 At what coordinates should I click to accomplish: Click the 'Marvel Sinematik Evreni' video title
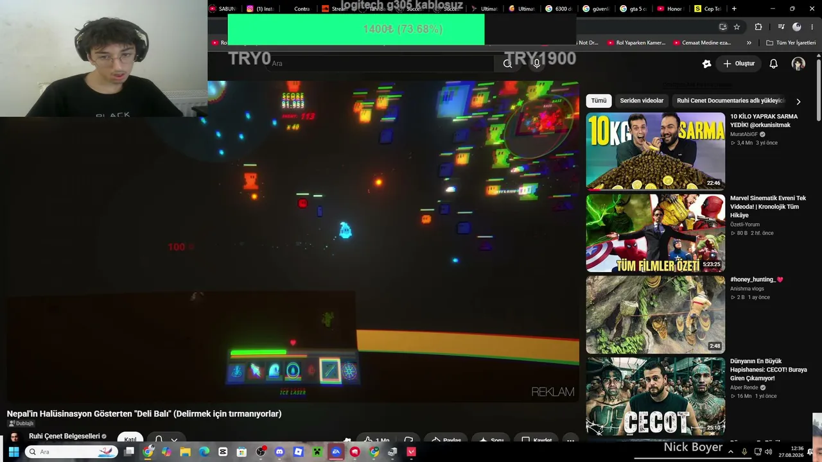768,207
